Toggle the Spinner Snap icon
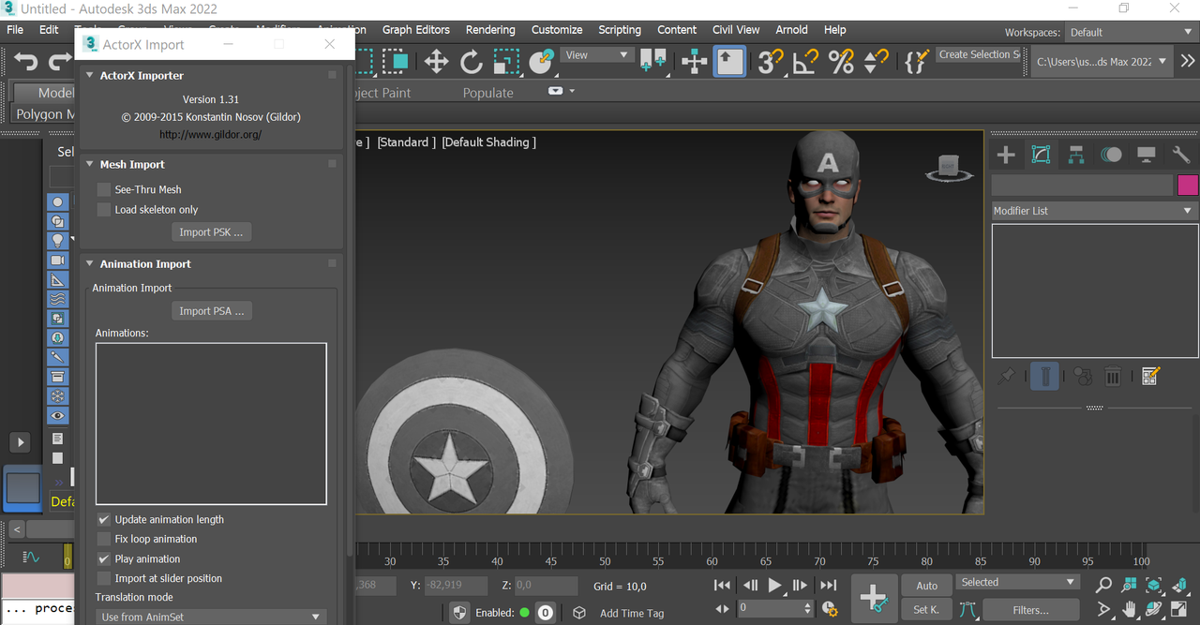Viewport: 1200px width, 625px height. [x=876, y=62]
